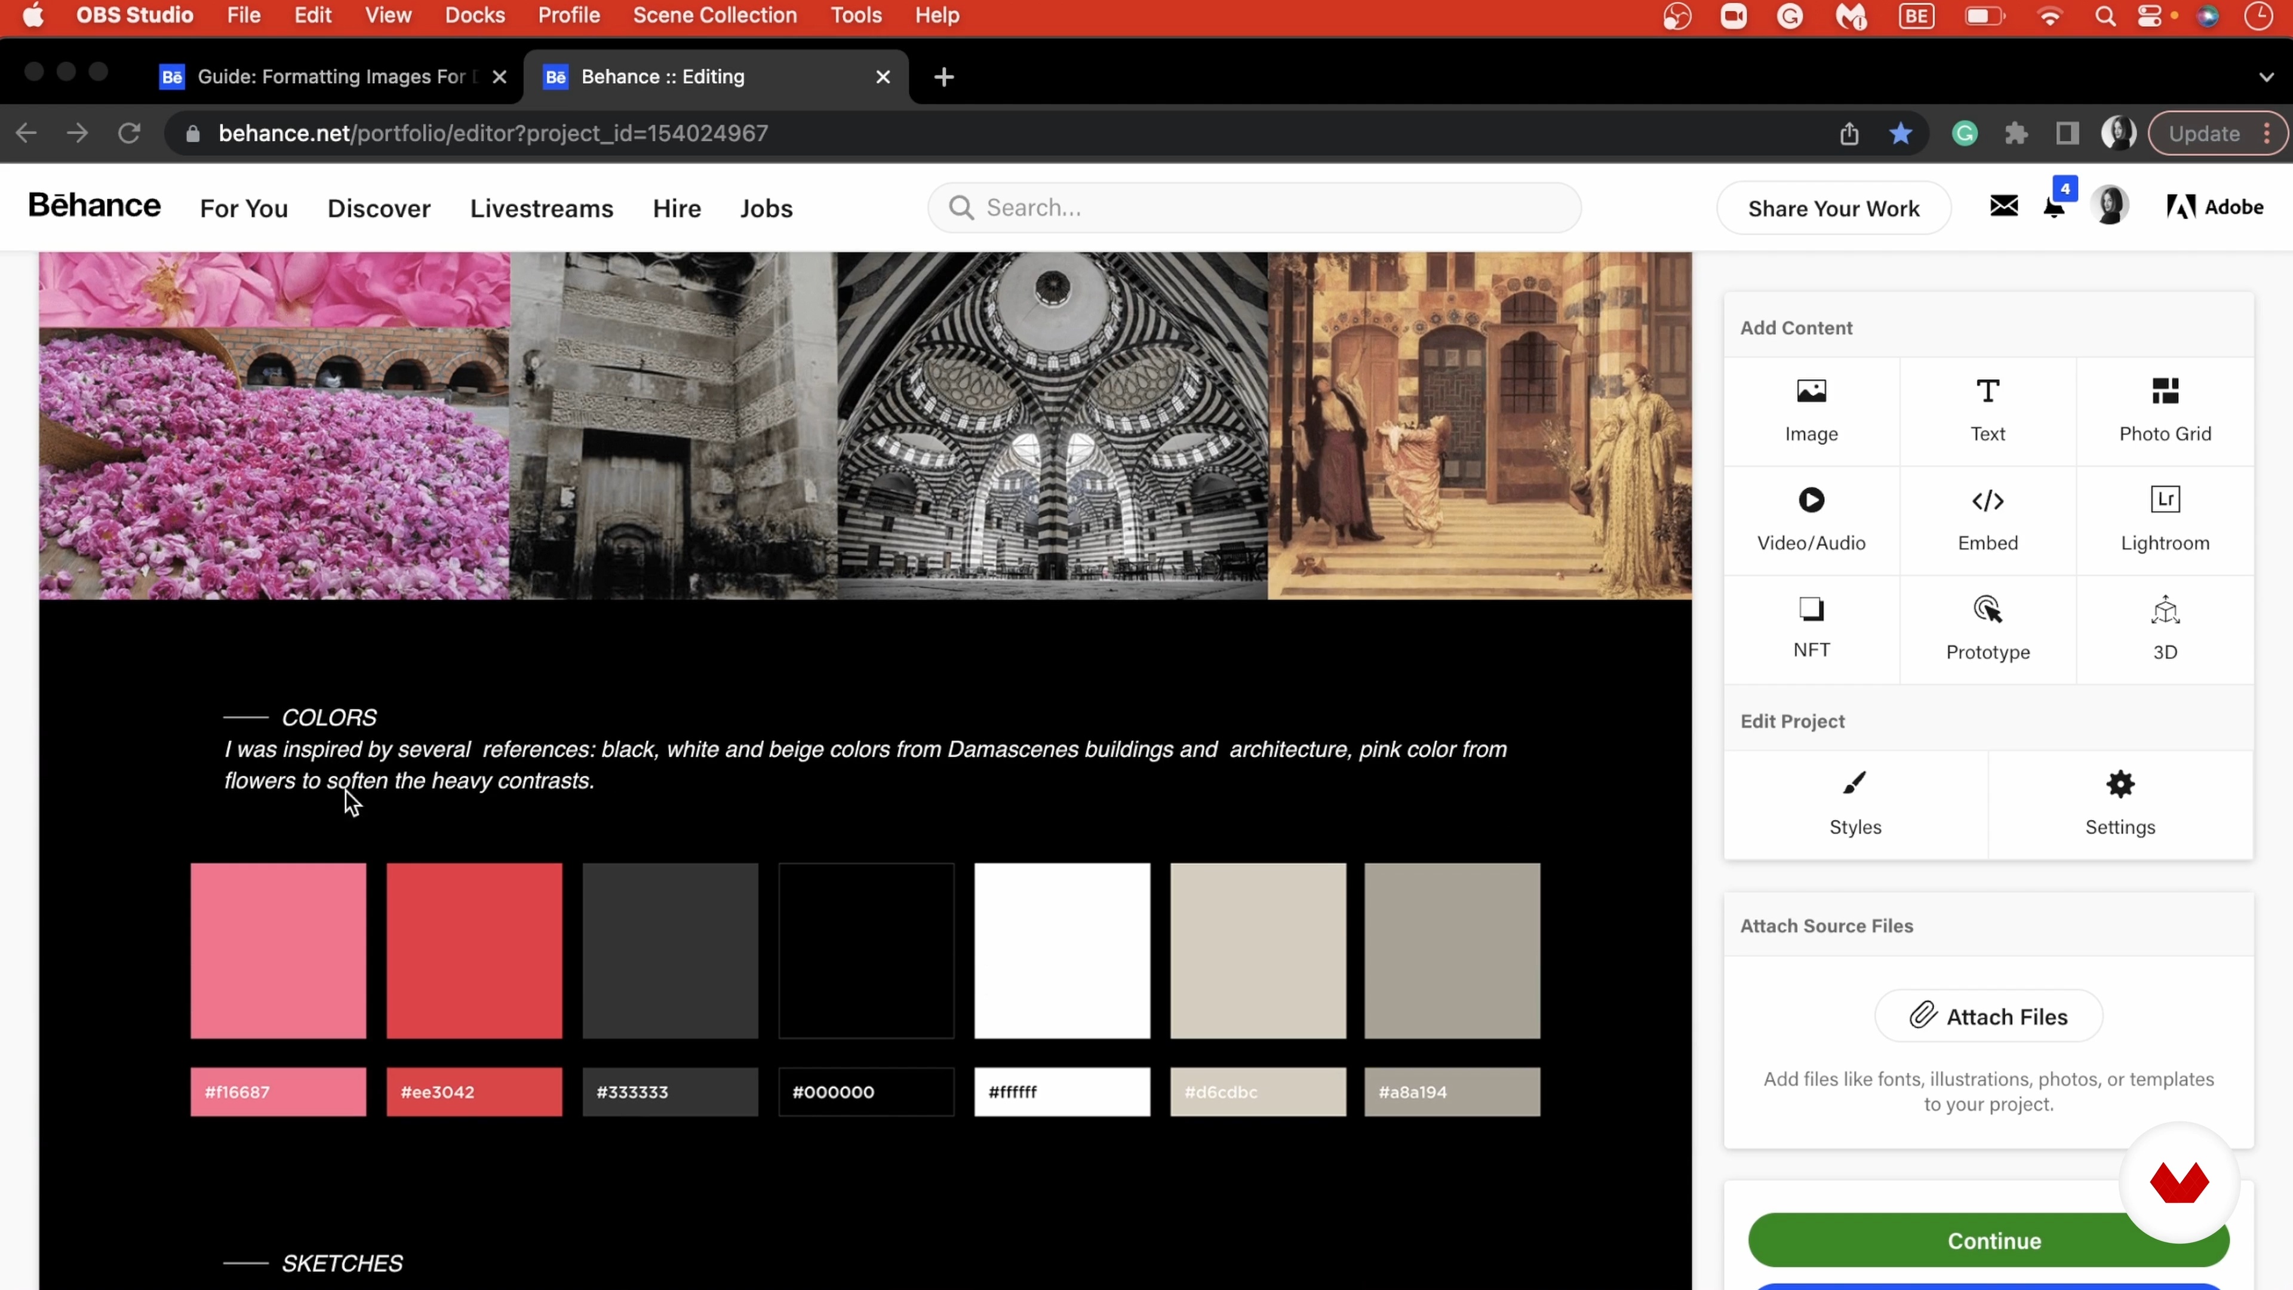
Task: Go to Discover section
Action: (379, 208)
